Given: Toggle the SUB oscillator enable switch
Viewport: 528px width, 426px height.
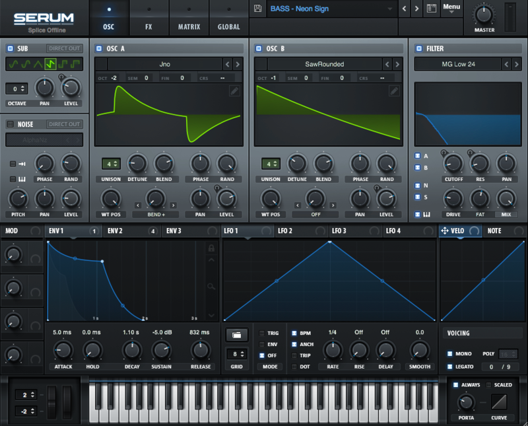Looking at the screenshot, I should pyautogui.click(x=11, y=49).
